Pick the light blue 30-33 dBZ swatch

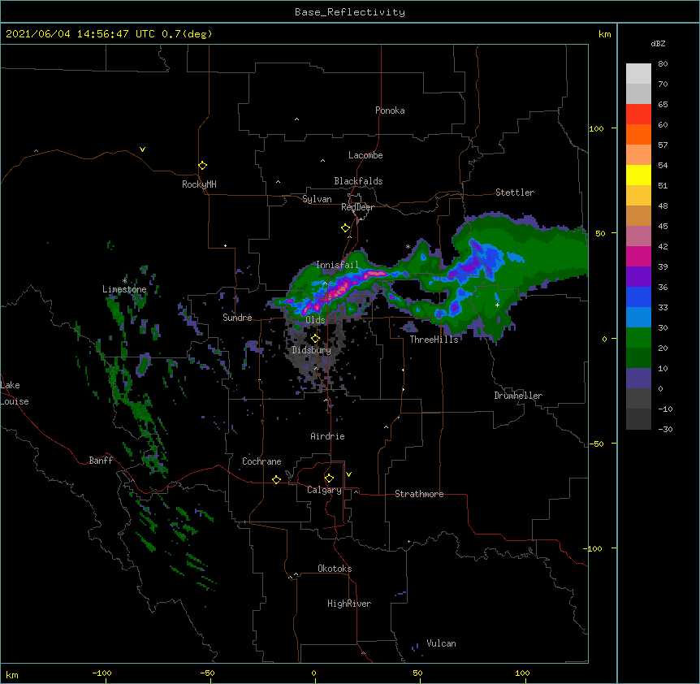(x=638, y=318)
